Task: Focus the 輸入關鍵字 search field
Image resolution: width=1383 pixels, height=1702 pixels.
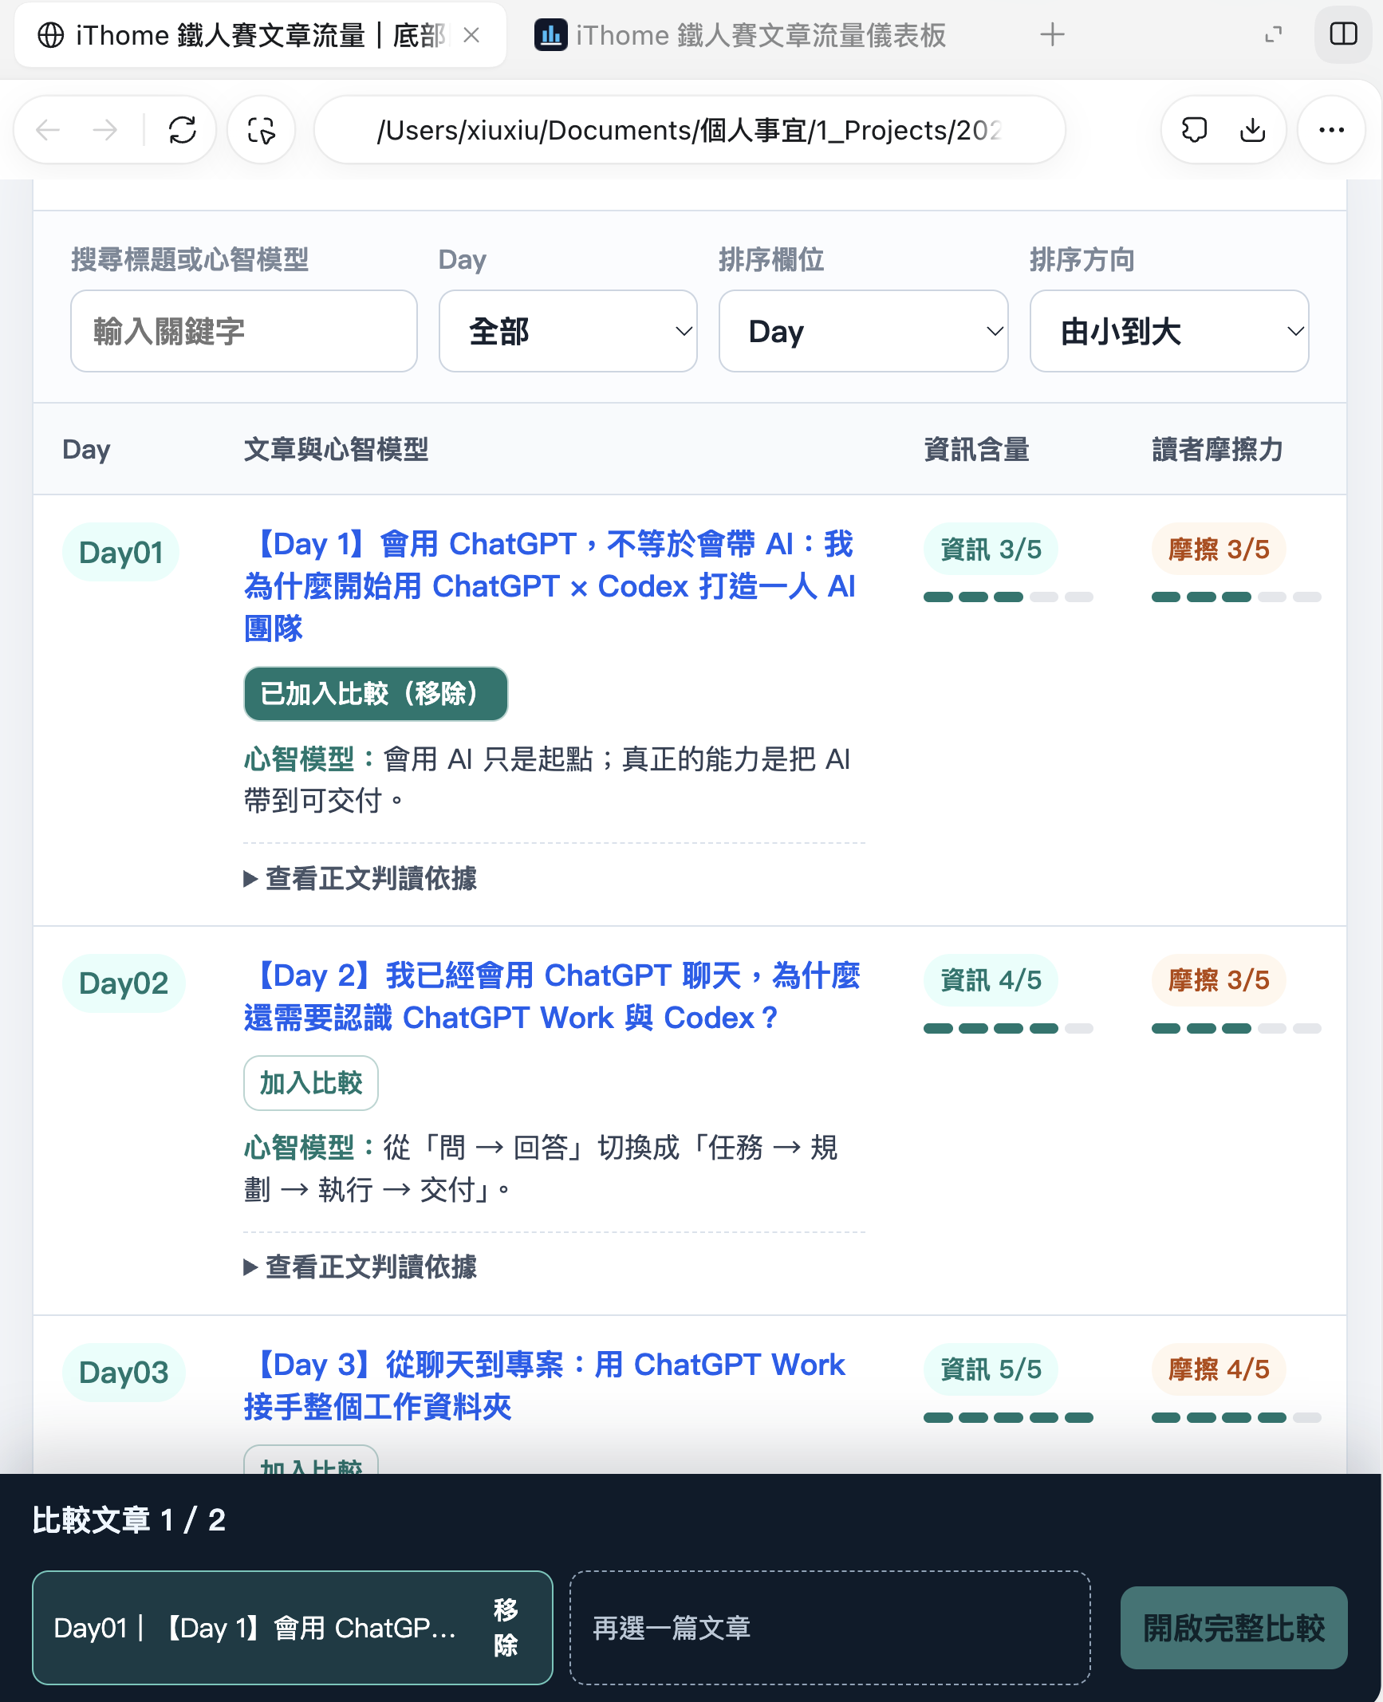Action: 244,331
